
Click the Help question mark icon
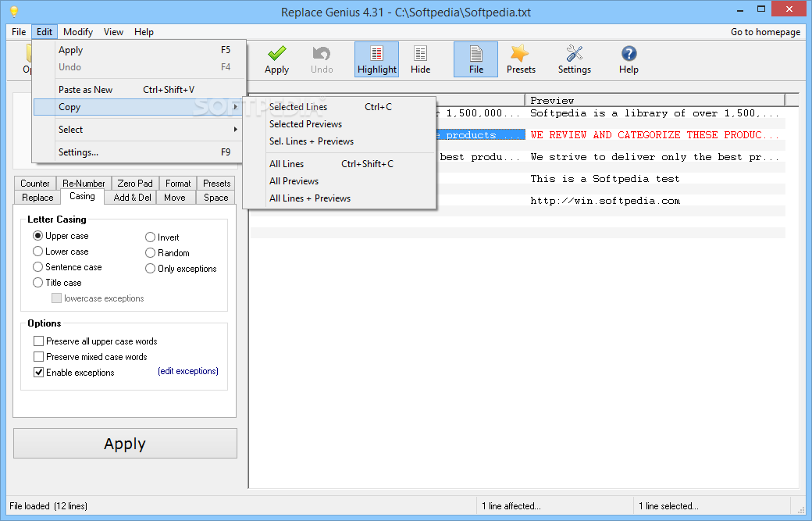[x=629, y=59]
